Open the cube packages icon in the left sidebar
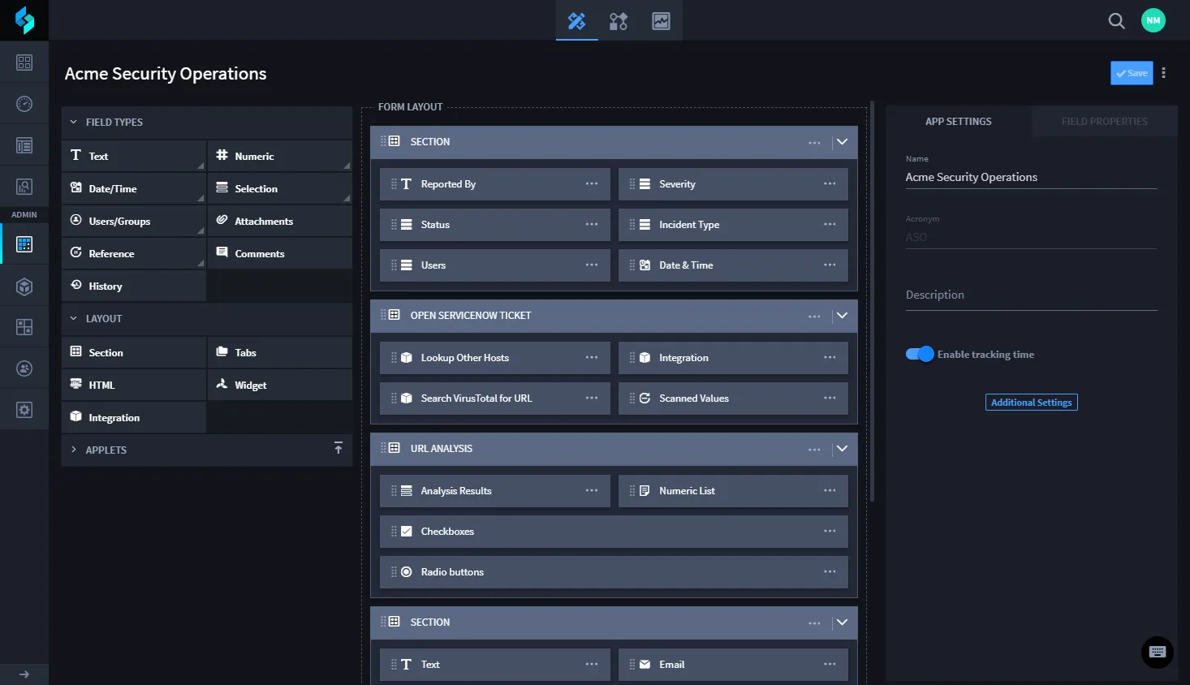Screen dimensions: 1190x685 click(24, 286)
